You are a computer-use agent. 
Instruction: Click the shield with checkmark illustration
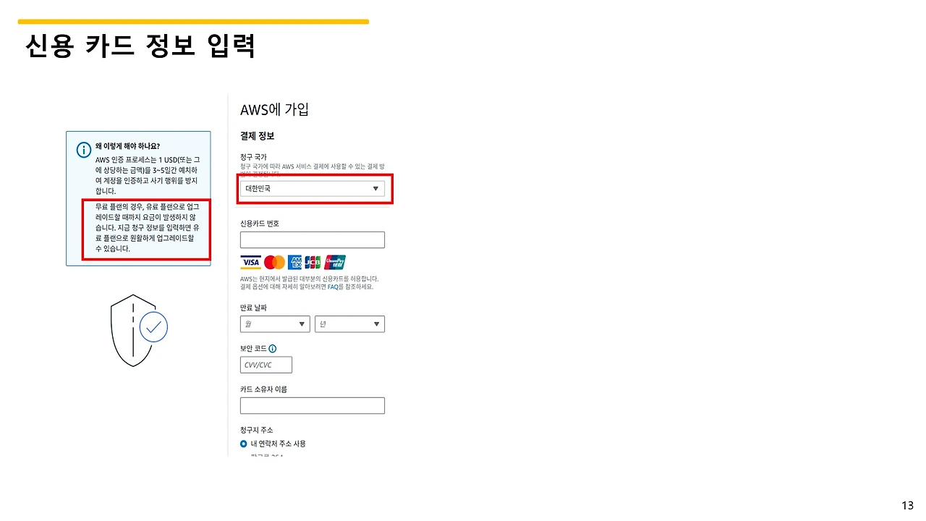point(135,329)
